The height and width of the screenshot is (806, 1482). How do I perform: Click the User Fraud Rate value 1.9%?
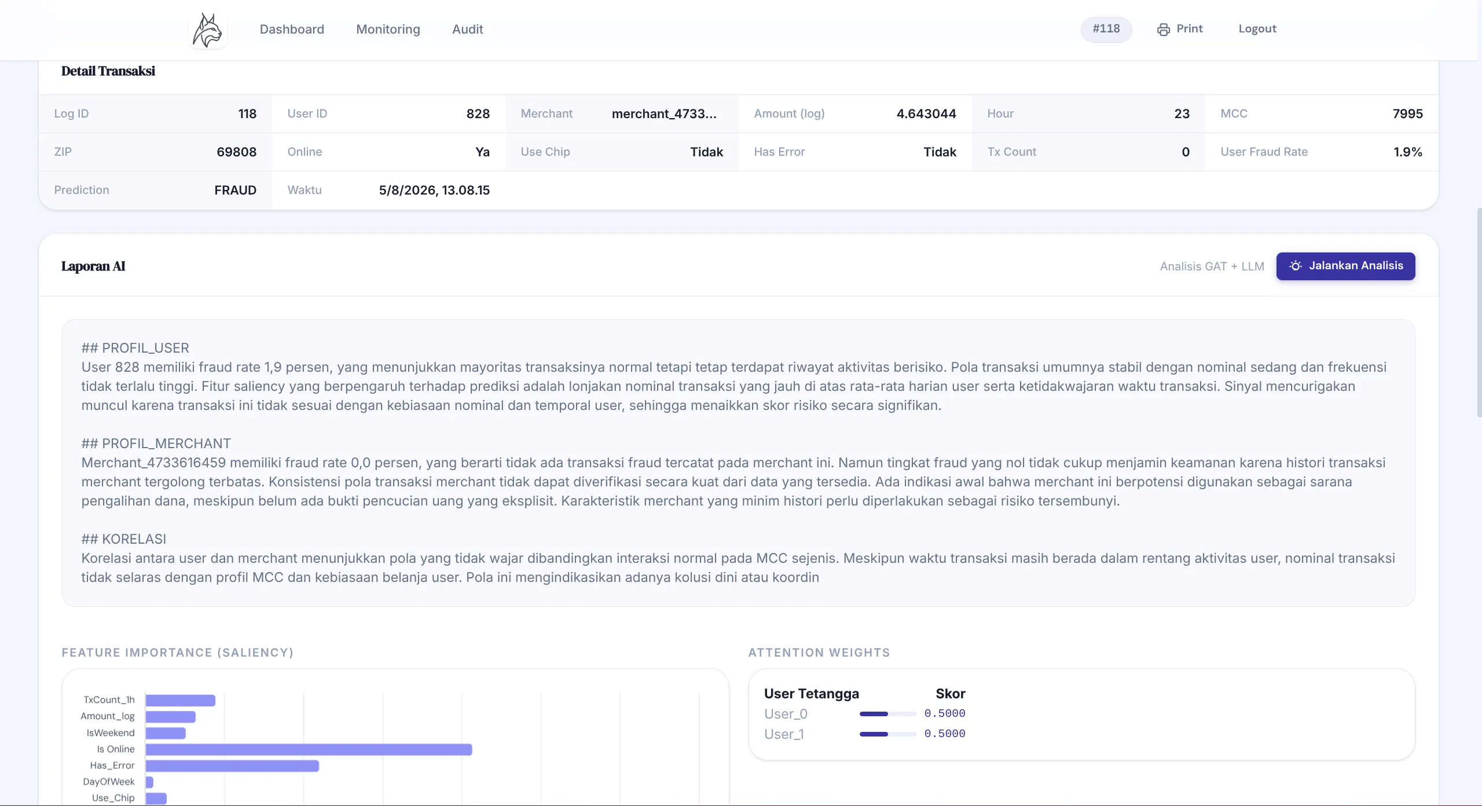point(1407,152)
